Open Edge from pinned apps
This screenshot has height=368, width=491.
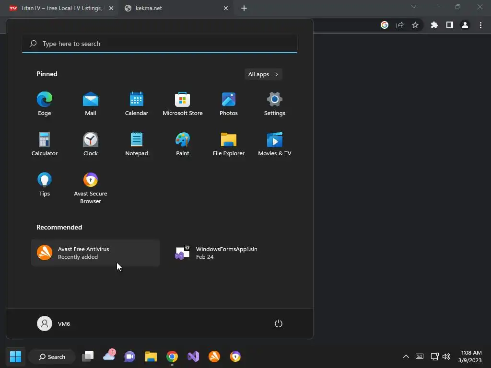coord(45,104)
